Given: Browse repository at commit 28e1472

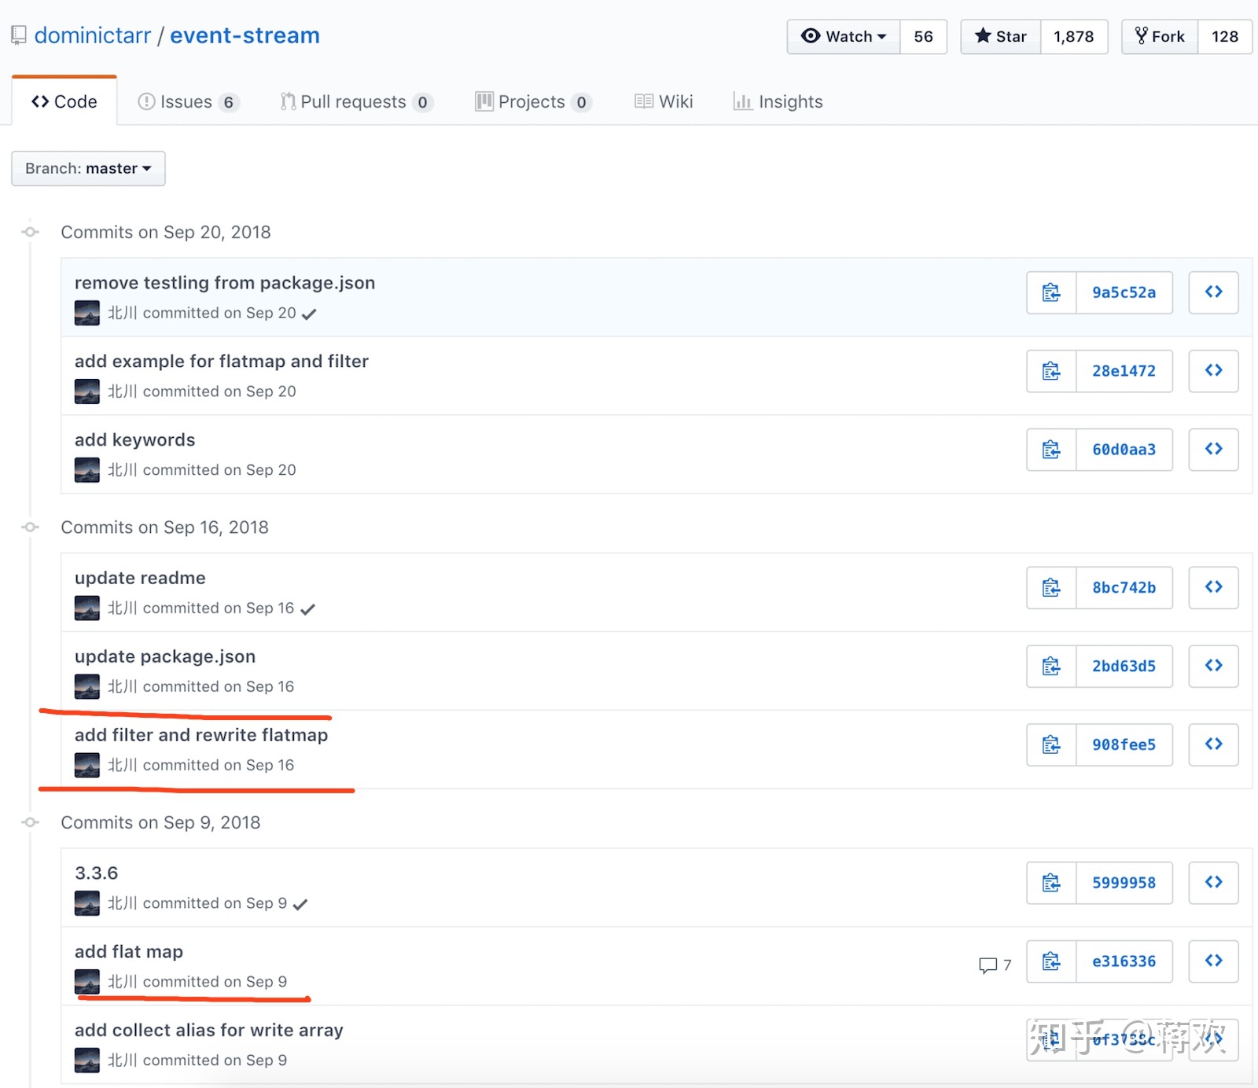Looking at the screenshot, I should [1213, 371].
